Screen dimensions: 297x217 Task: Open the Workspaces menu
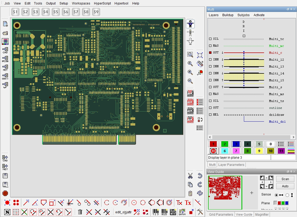click(x=81, y=3)
